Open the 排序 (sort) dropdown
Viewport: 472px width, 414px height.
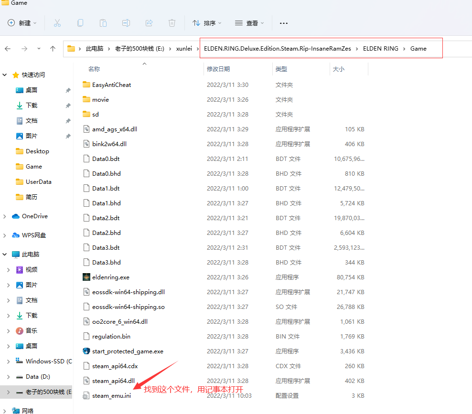coord(207,23)
